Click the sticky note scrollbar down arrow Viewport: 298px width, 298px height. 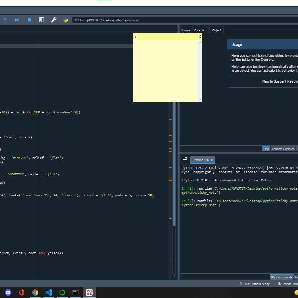(200, 100)
